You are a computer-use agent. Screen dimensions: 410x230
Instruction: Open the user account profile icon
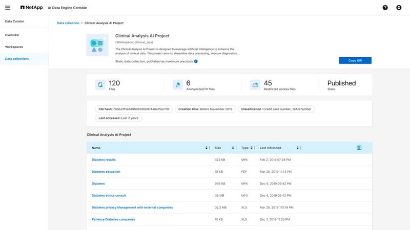click(x=399, y=8)
